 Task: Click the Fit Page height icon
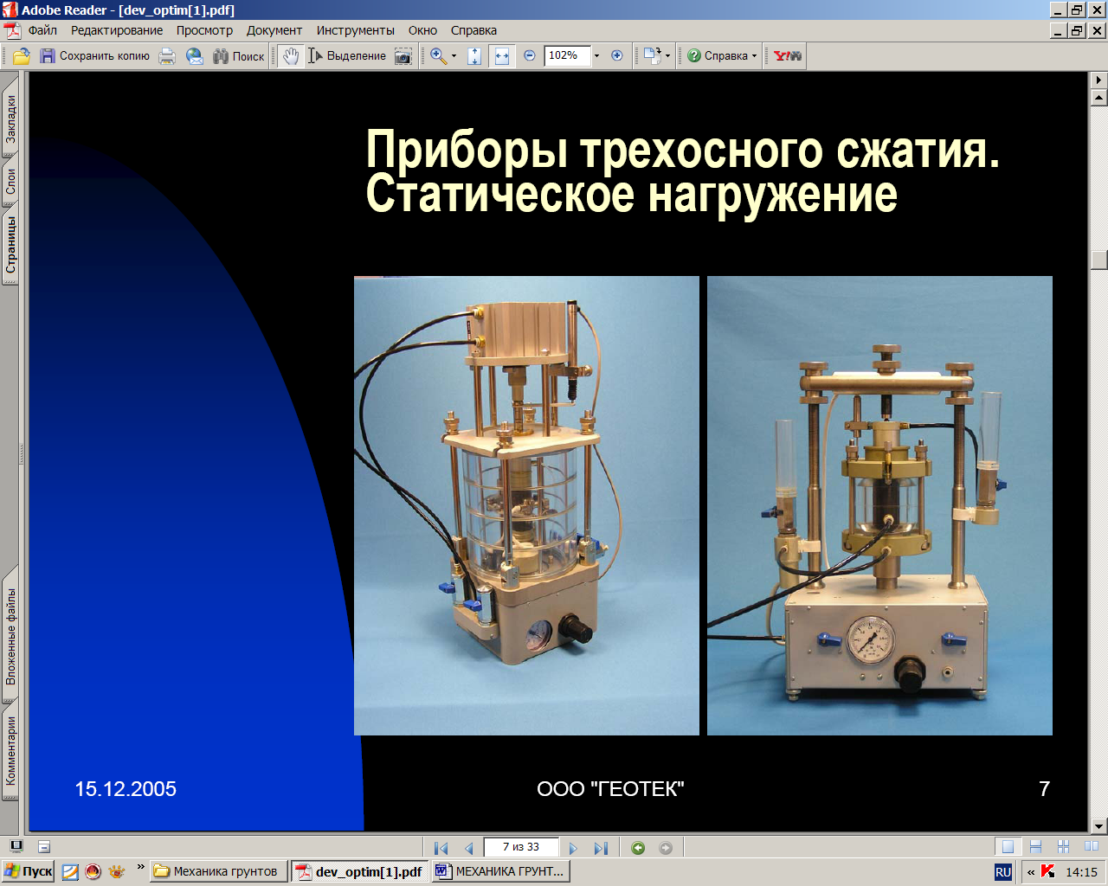pyautogui.click(x=474, y=56)
